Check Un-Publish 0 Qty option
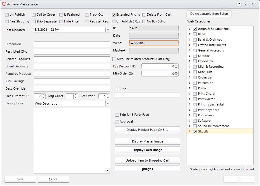 [114, 21]
